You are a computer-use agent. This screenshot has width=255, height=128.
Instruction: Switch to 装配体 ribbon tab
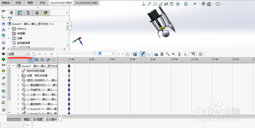(6, 3)
